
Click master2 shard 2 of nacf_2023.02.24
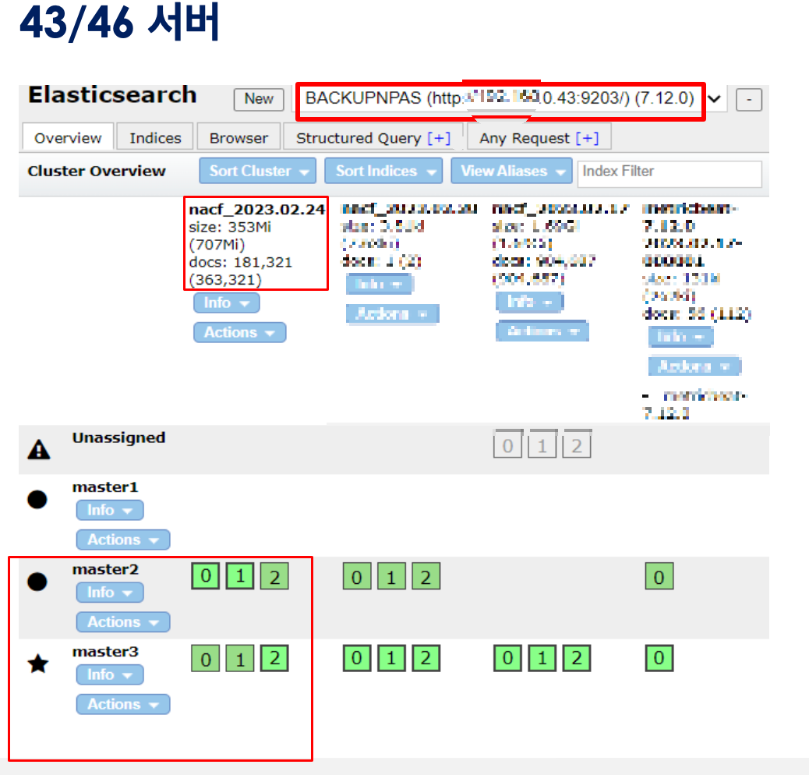pyautogui.click(x=274, y=576)
